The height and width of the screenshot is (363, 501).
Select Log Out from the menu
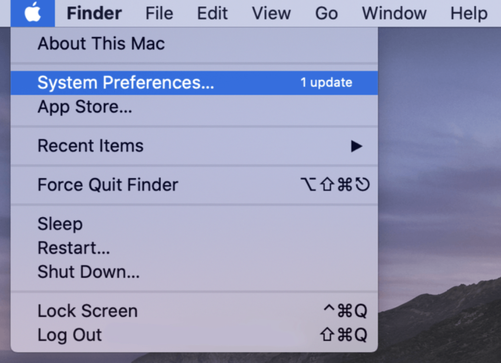[x=70, y=335]
